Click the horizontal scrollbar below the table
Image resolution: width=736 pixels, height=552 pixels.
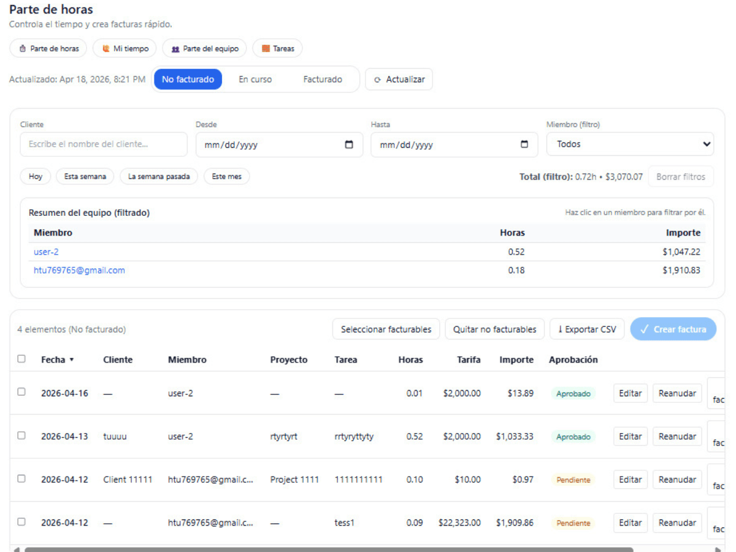[328, 549]
